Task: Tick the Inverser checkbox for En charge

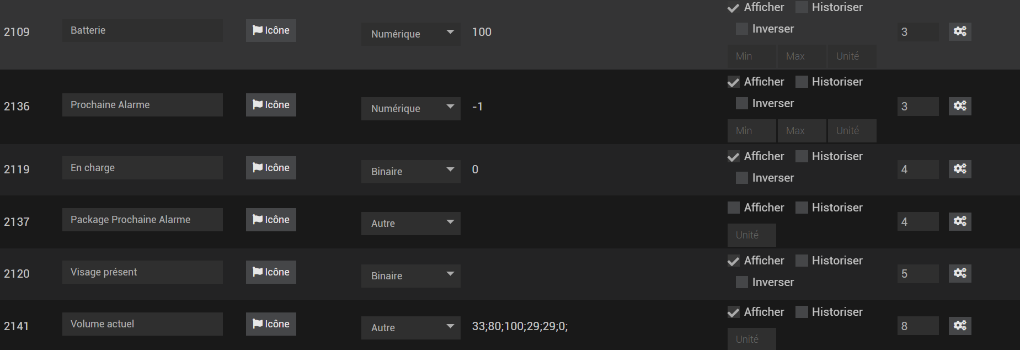Action: [742, 178]
